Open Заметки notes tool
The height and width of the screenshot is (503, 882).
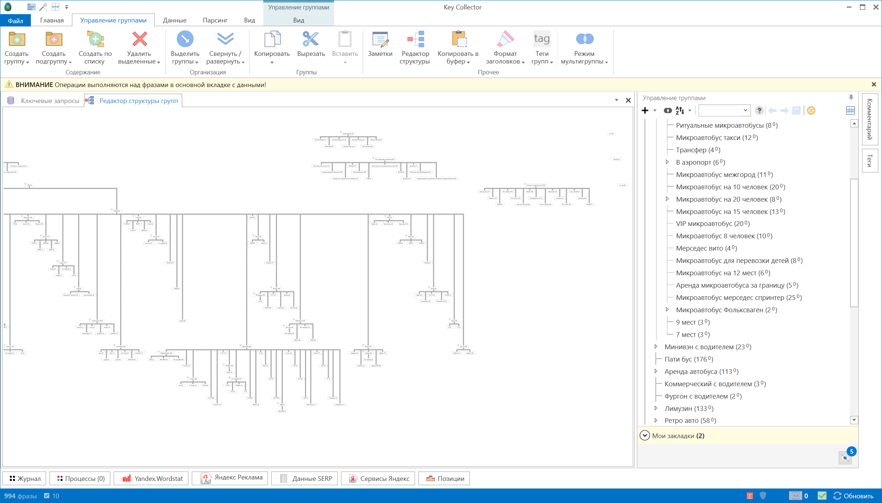380,44
